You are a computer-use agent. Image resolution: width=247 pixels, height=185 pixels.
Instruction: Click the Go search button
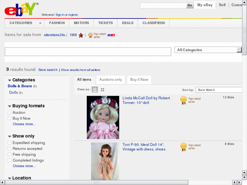(x=190, y=5)
